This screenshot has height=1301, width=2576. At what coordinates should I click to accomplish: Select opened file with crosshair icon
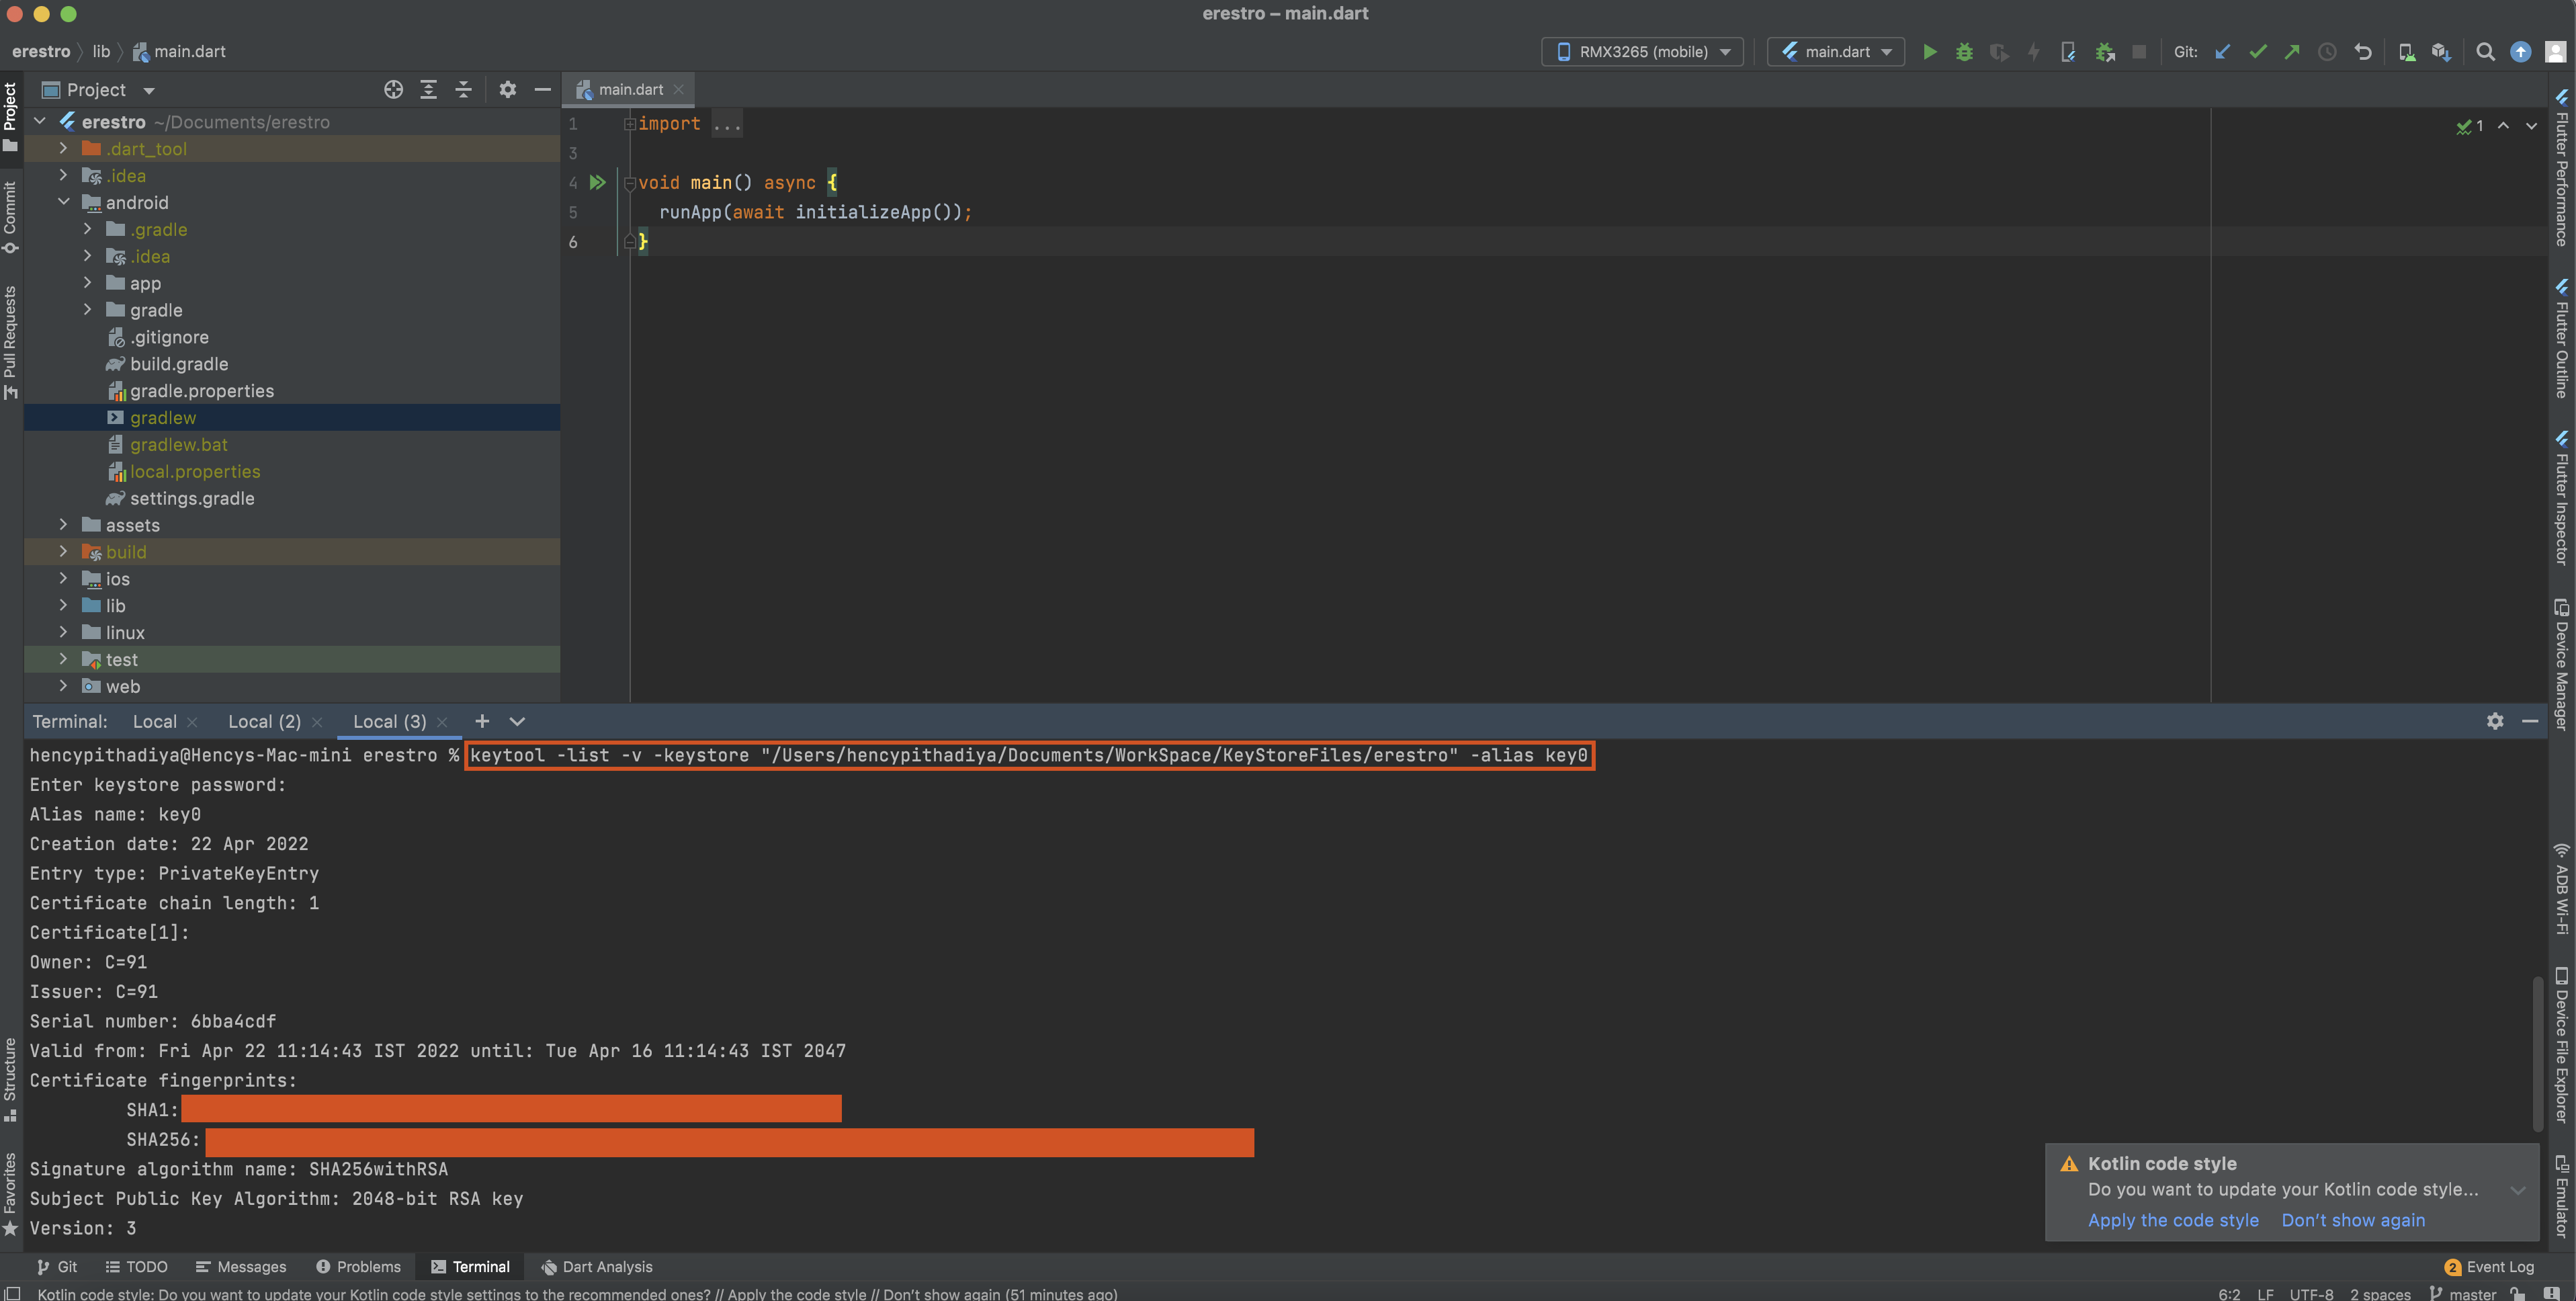[393, 90]
